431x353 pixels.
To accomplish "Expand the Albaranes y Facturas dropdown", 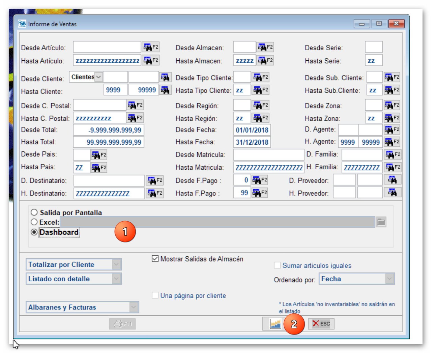I will 134,307.
